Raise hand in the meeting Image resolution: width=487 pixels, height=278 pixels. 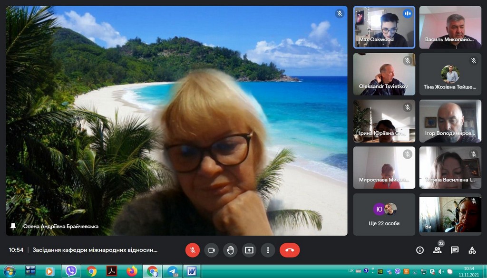[230, 250]
